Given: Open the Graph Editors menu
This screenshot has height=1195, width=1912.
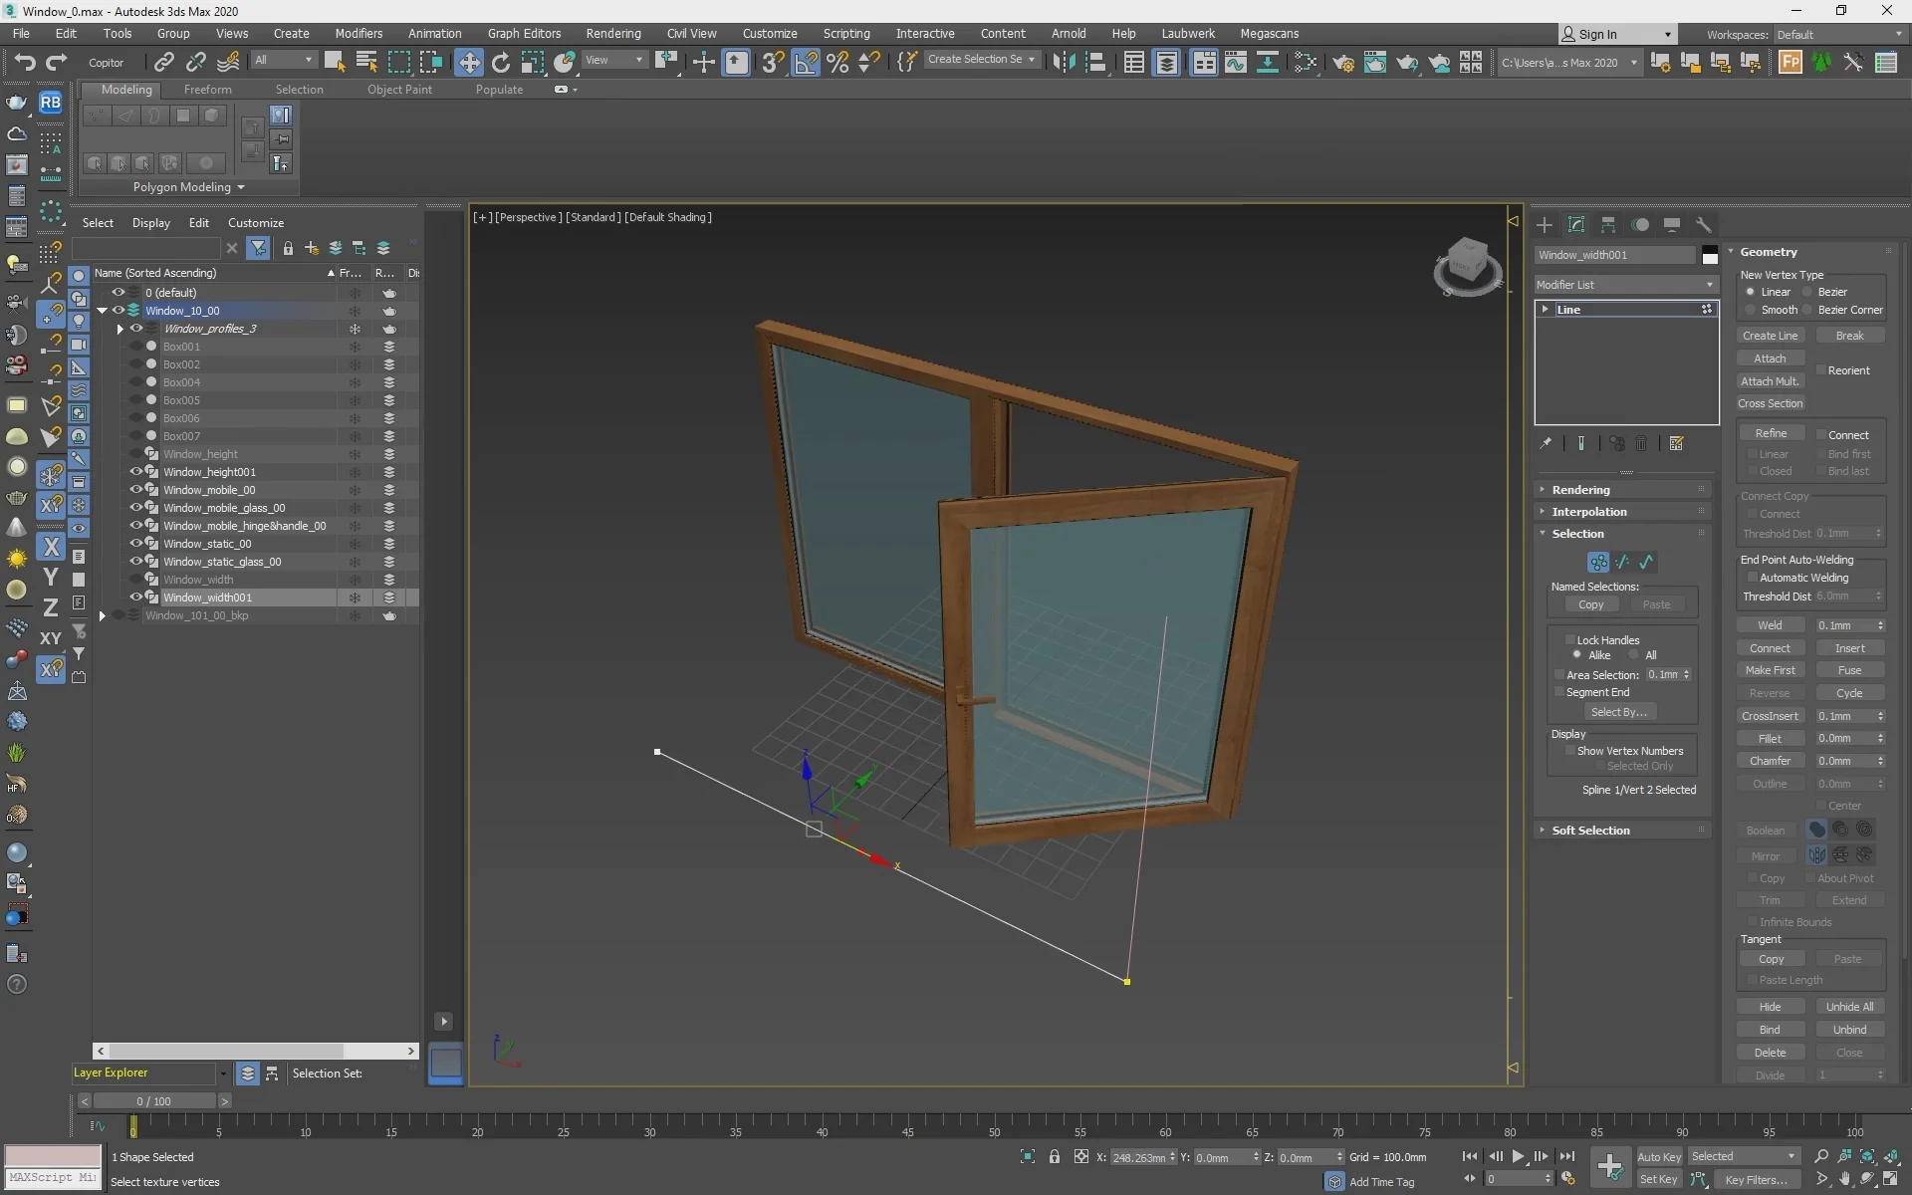Looking at the screenshot, I should click(524, 33).
